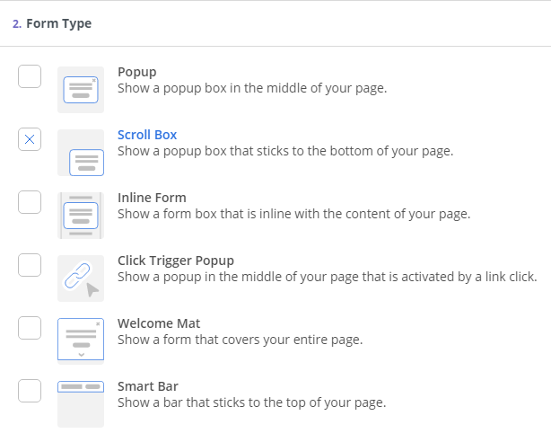The image size is (551, 442).
Task: Click the Form Type section heading
Action: pyautogui.click(x=52, y=23)
